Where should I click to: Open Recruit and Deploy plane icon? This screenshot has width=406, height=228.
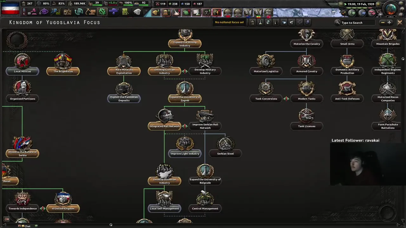coord(114,12)
